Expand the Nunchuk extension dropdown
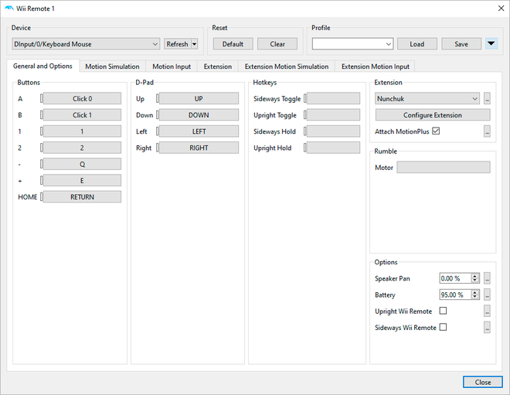The height and width of the screenshot is (395, 510). click(x=427, y=99)
